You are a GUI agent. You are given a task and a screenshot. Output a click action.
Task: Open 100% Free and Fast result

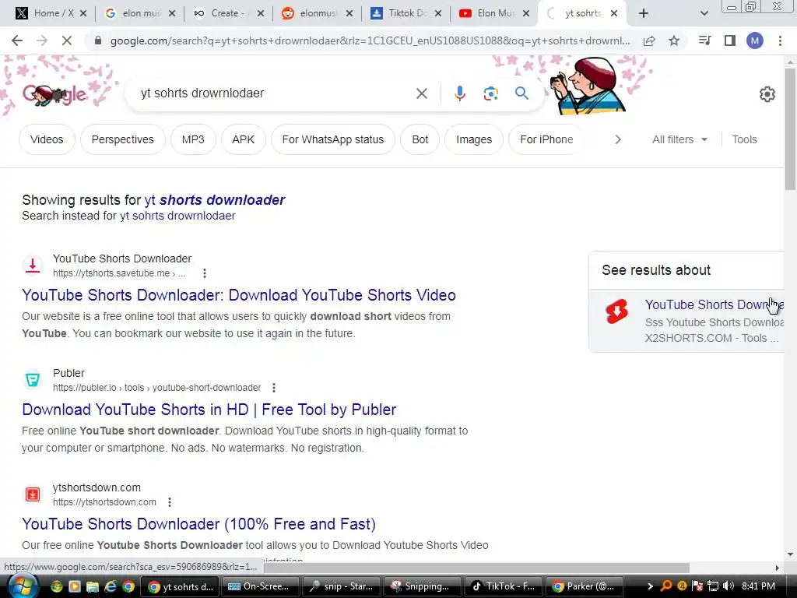click(198, 524)
